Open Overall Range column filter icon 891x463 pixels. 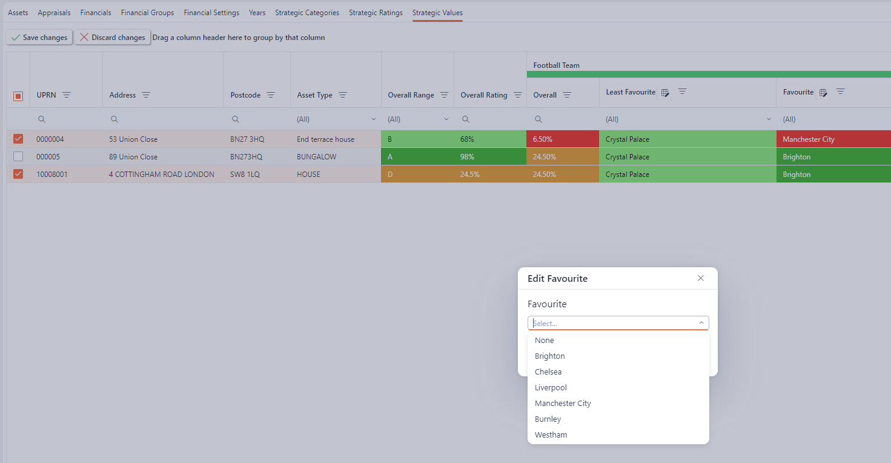click(444, 95)
